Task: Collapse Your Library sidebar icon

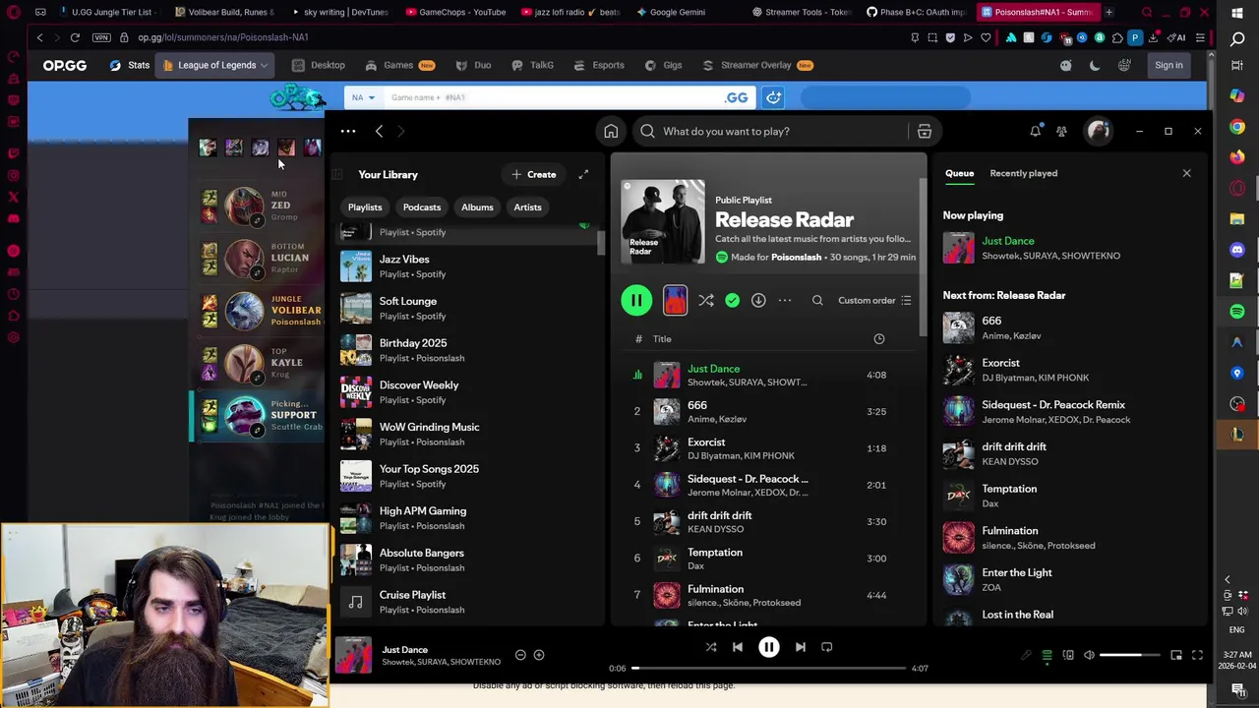Action: click(x=337, y=175)
